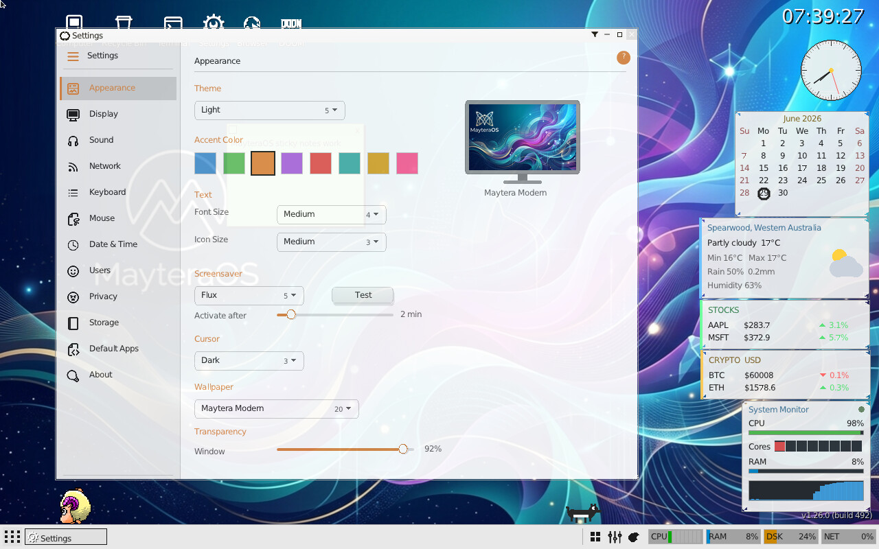
Task: Click Spearwood, Western Australia in the weather widget
Action: [x=764, y=228]
